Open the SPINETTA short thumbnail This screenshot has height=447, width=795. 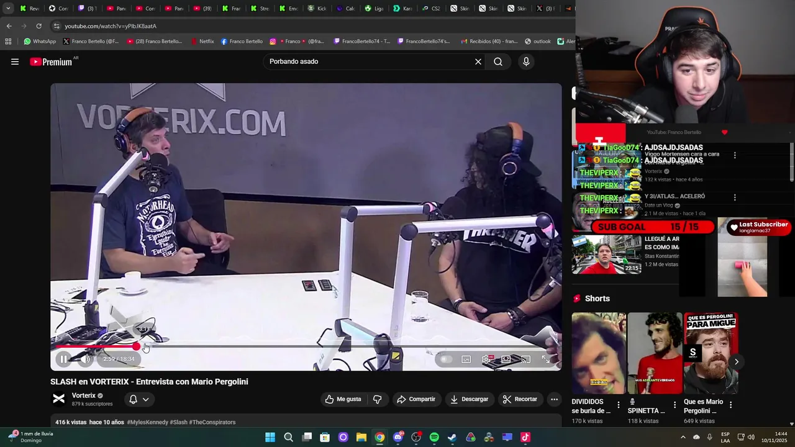655,353
